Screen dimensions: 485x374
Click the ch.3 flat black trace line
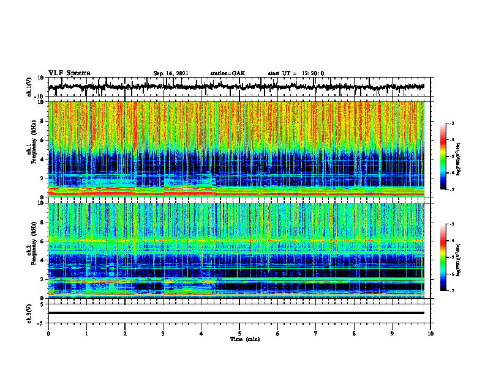(x=236, y=313)
